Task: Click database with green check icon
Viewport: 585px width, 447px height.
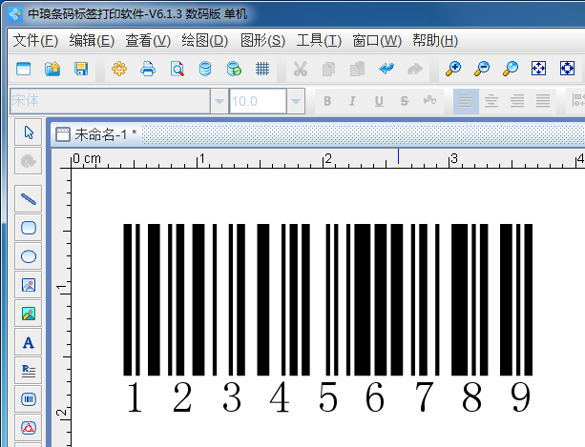Action: point(234,69)
